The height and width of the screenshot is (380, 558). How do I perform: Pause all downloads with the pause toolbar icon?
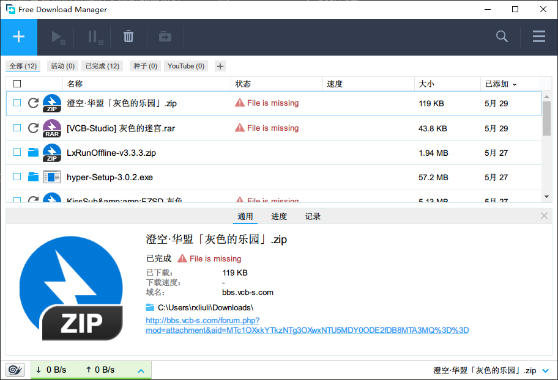pyautogui.click(x=95, y=37)
